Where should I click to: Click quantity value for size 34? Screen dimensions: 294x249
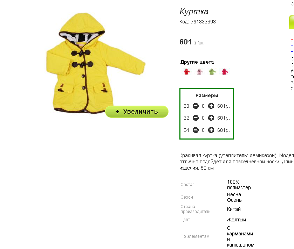click(203, 130)
